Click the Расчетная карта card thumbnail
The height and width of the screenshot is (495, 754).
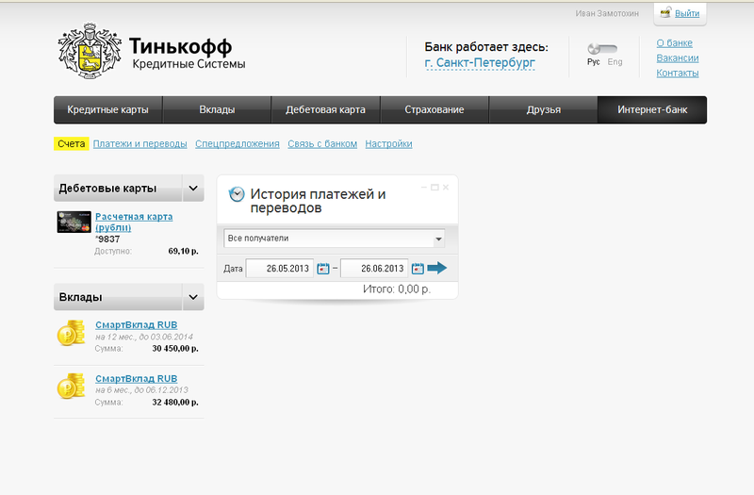coord(74,222)
